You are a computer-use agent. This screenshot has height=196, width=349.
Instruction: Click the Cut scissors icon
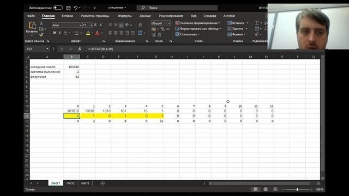coord(41,23)
